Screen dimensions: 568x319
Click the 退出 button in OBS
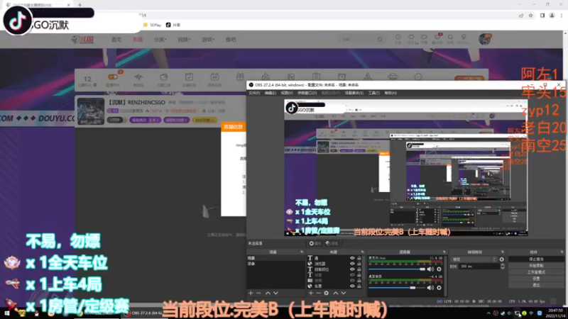[x=536, y=286]
